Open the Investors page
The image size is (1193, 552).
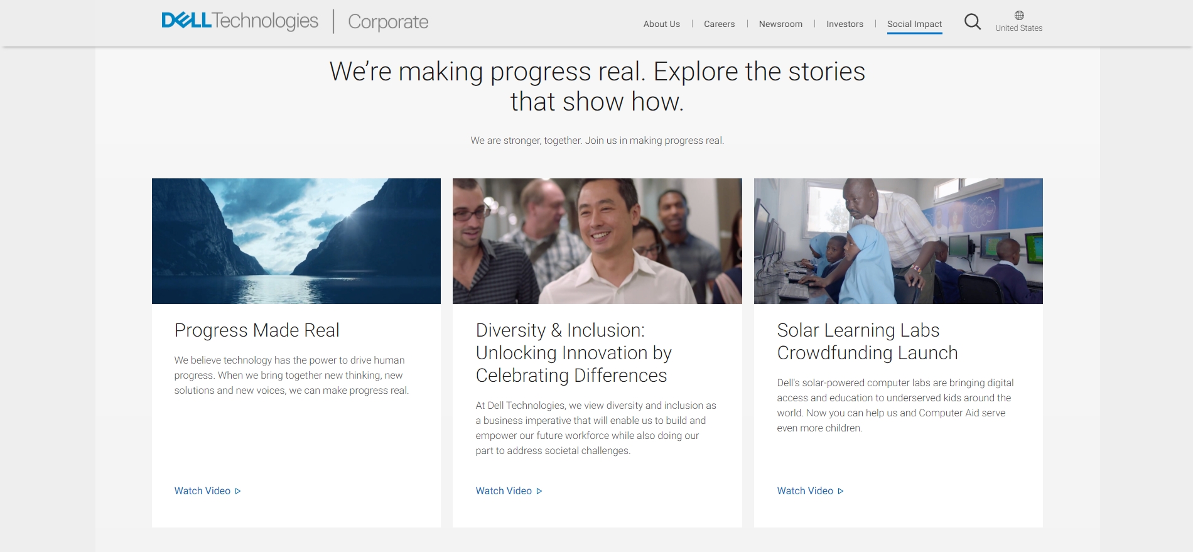coord(845,24)
